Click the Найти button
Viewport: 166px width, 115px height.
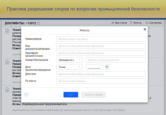(71, 95)
